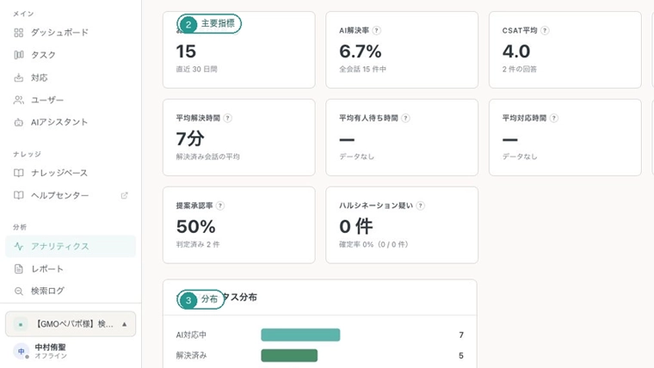Click the ダッシュボード grid icon
The height and width of the screenshot is (368, 654).
tap(19, 33)
